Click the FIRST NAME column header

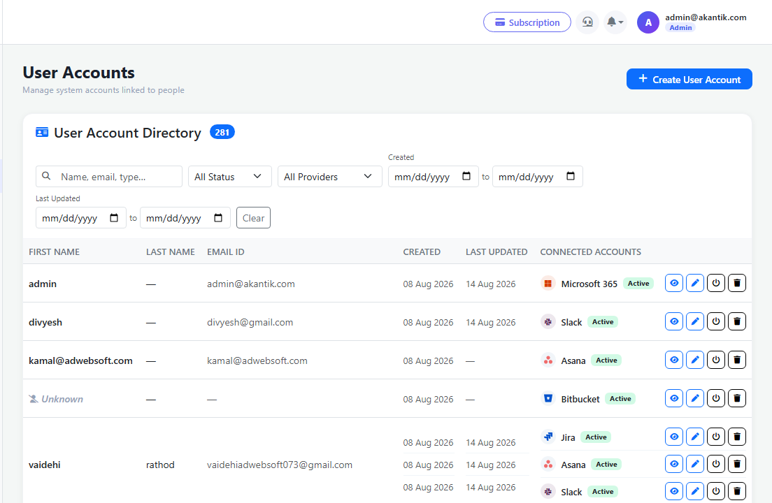pos(54,251)
